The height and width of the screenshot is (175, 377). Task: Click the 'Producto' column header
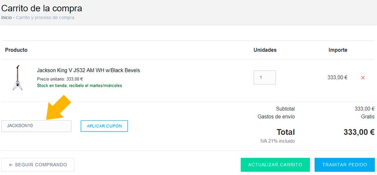pyautogui.click(x=16, y=50)
